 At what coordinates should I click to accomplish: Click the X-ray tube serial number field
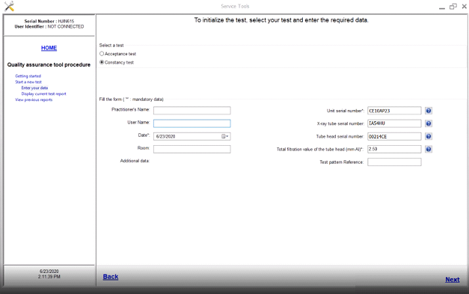point(394,123)
